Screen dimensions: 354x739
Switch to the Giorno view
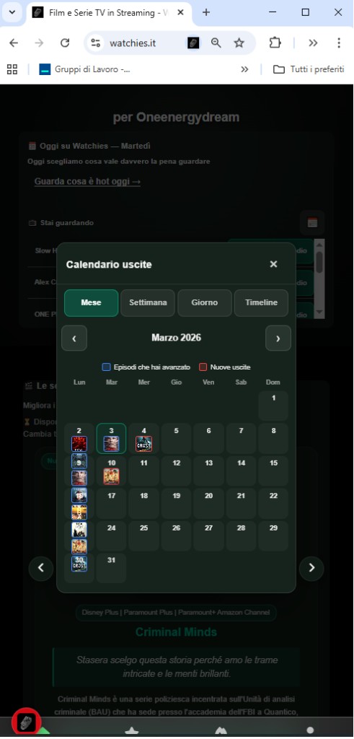204,302
